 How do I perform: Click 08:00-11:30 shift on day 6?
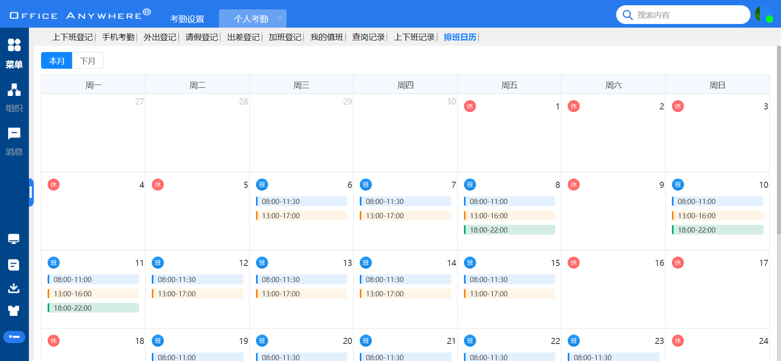[302, 202]
